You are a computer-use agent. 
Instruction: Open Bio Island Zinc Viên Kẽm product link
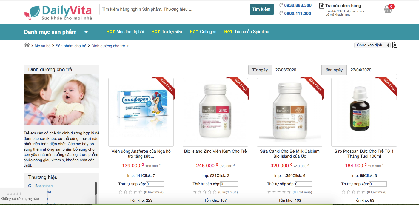215,151
